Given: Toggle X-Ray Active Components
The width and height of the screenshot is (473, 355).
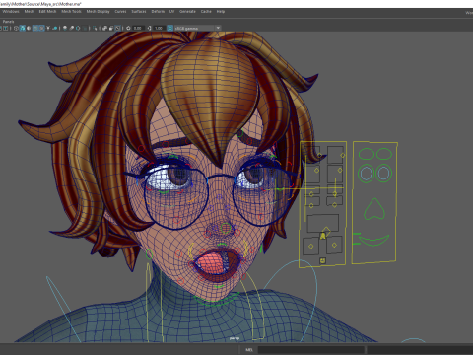Looking at the screenshot, I should [111, 28].
